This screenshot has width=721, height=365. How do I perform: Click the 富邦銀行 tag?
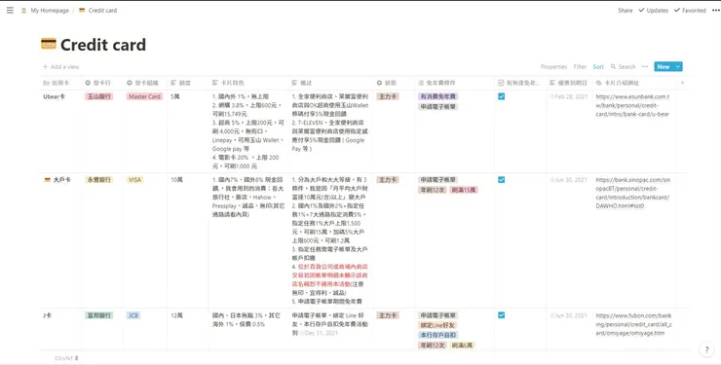(98, 315)
